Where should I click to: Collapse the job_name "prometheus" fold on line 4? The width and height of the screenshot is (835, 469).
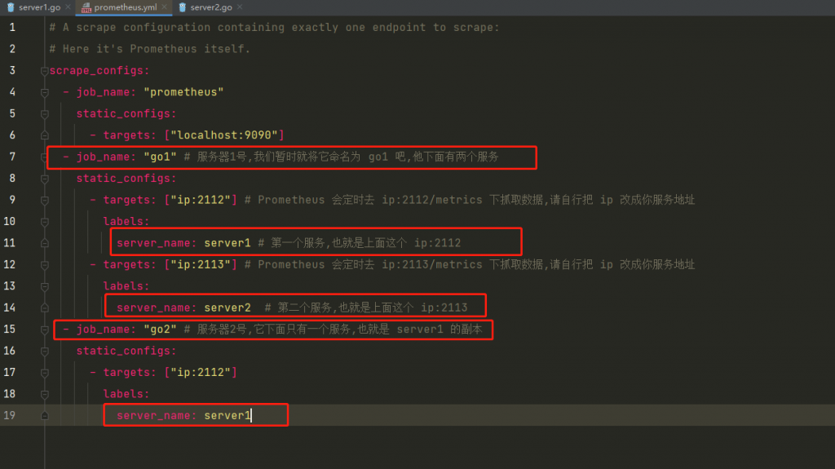45,93
